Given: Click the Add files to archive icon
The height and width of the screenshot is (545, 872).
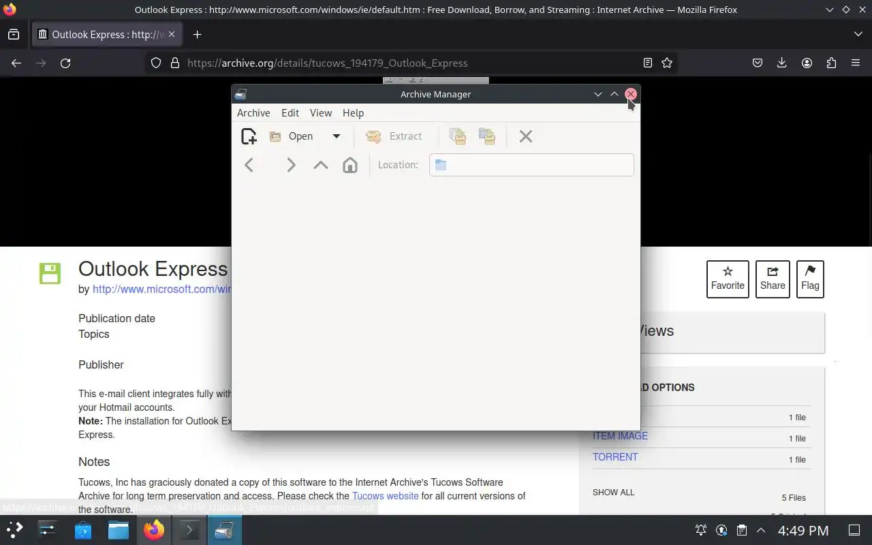Looking at the screenshot, I should tap(458, 136).
